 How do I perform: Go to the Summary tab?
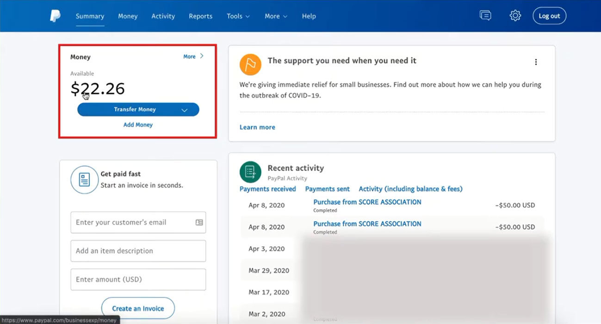coord(90,16)
